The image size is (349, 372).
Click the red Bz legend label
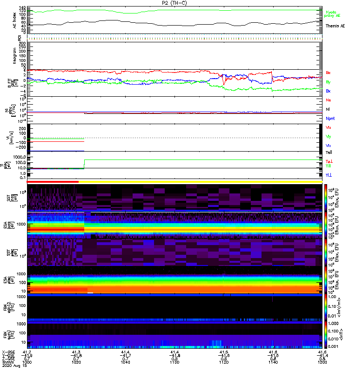328,73
